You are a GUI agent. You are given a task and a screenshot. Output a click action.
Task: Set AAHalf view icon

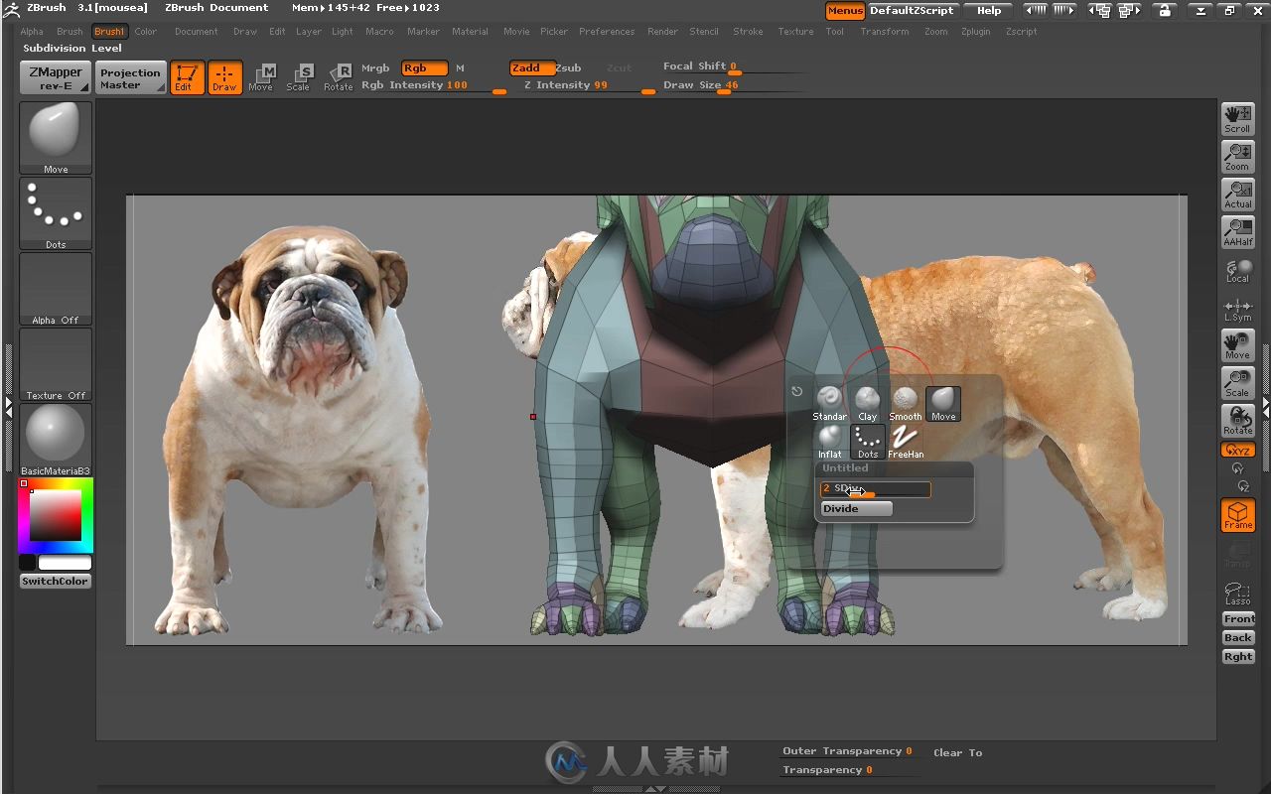[x=1238, y=232]
